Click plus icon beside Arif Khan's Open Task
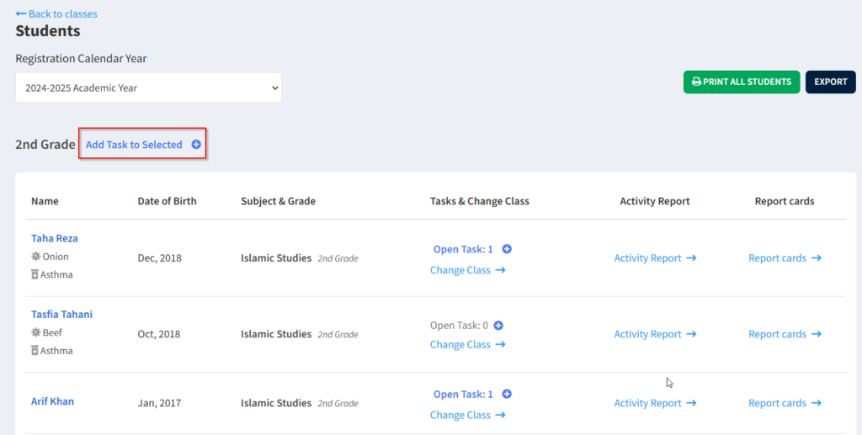The height and width of the screenshot is (435, 862). [x=507, y=395]
